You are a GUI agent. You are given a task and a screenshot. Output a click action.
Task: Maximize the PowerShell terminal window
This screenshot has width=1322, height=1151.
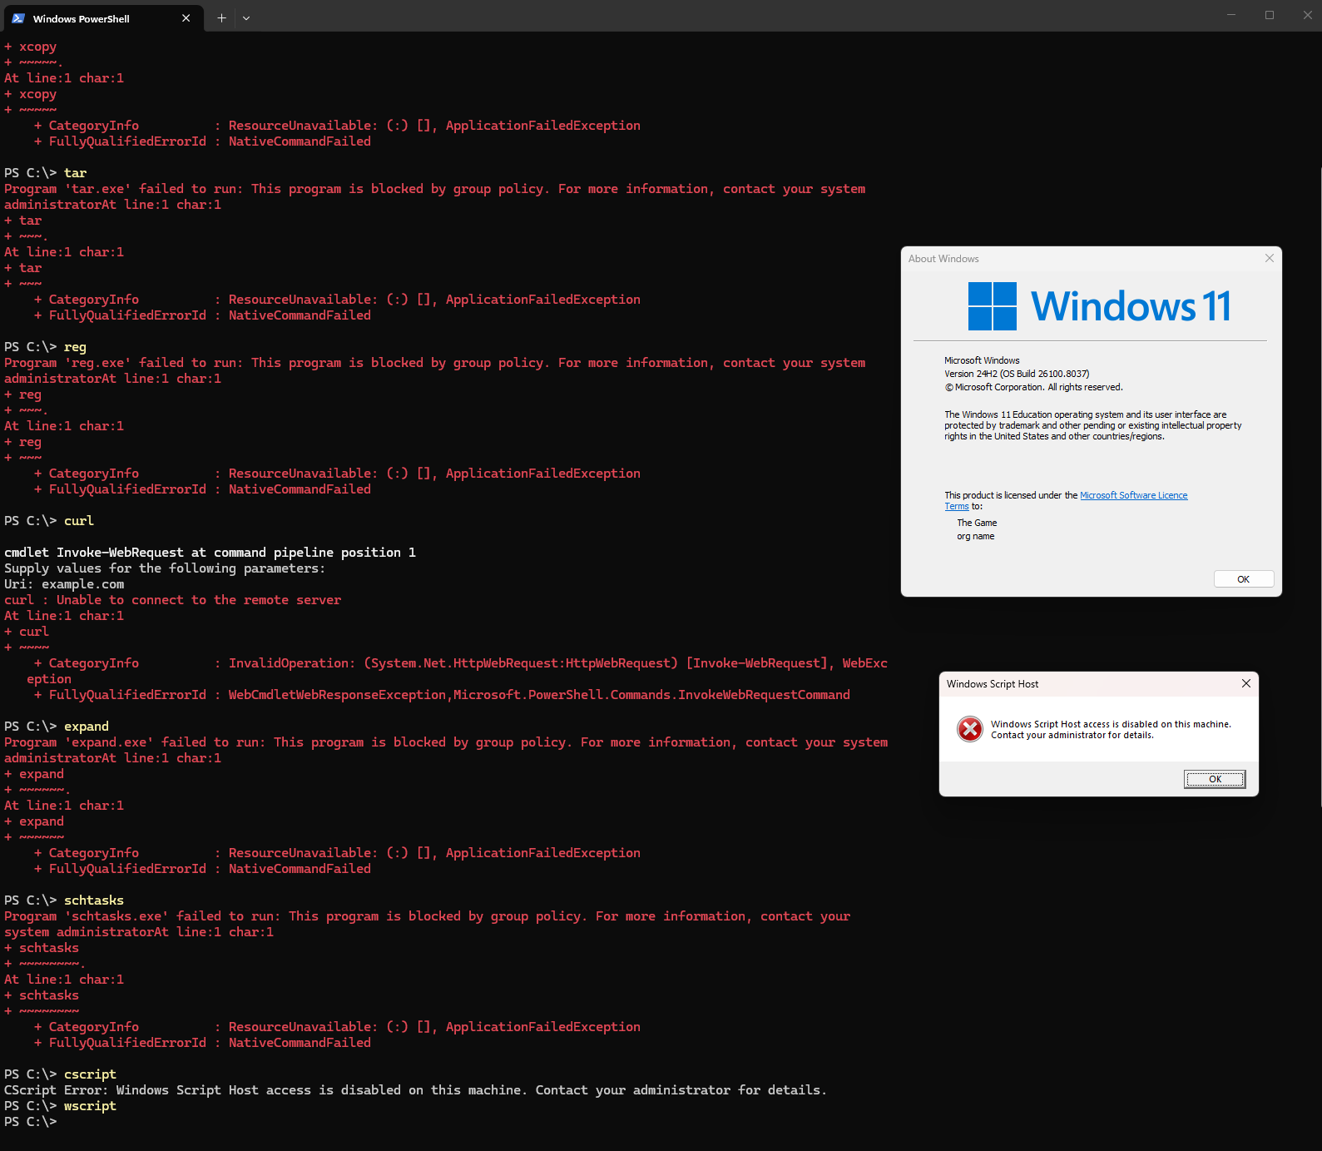[1270, 15]
